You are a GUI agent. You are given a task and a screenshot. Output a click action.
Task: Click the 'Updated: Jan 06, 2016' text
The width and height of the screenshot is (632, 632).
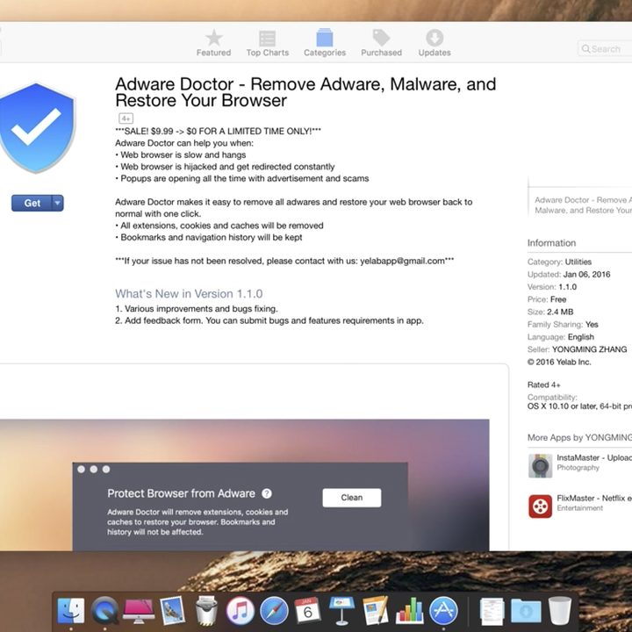pyautogui.click(x=569, y=275)
